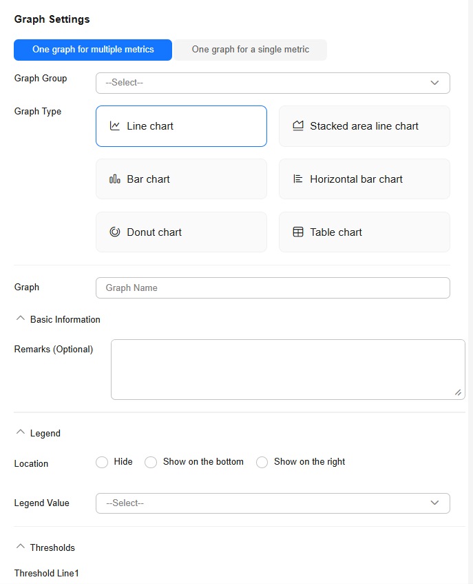Switch to One graph for a single metric

250,50
